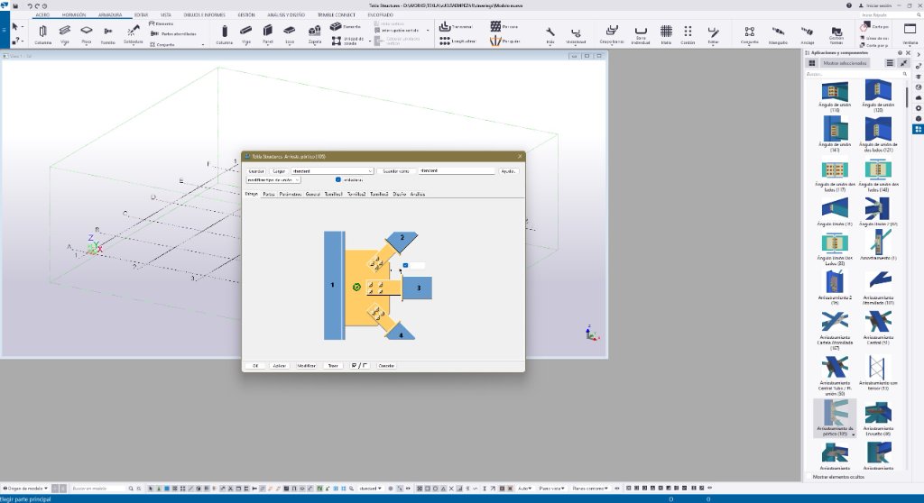This screenshot has width=924, height=503.
Task: Click the Buscar en modelo search field
Action: point(97,489)
